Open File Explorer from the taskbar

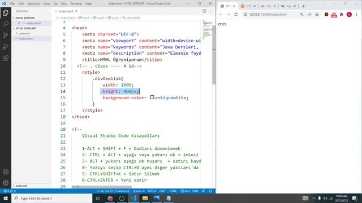coord(145,198)
